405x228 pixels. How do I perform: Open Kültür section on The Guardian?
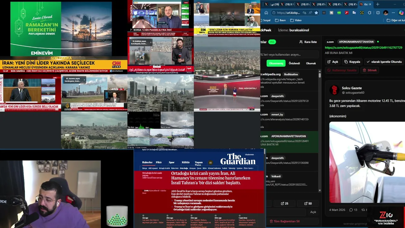[x=186, y=162]
